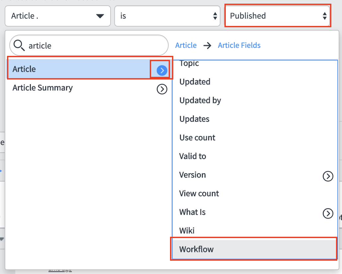Select the Topic field option
The height and width of the screenshot is (274, 342).
[x=189, y=64]
